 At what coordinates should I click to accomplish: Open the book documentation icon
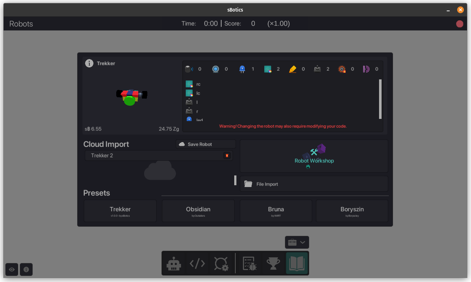pyautogui.click(x=297, y=264)
